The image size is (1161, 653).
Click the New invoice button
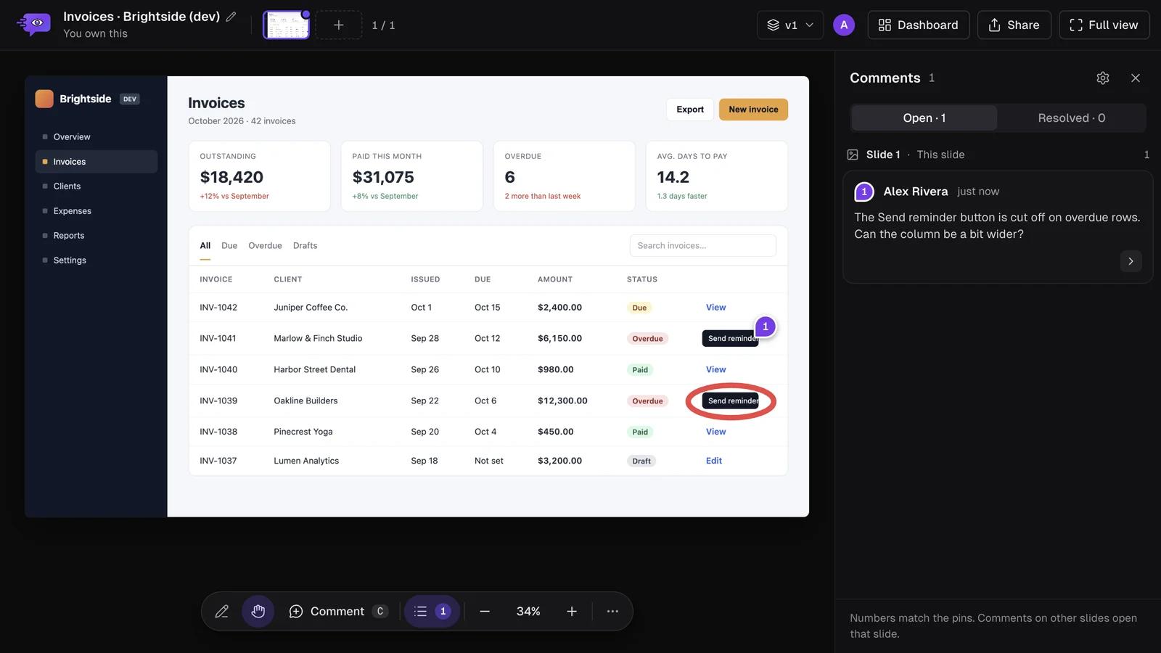753,109
